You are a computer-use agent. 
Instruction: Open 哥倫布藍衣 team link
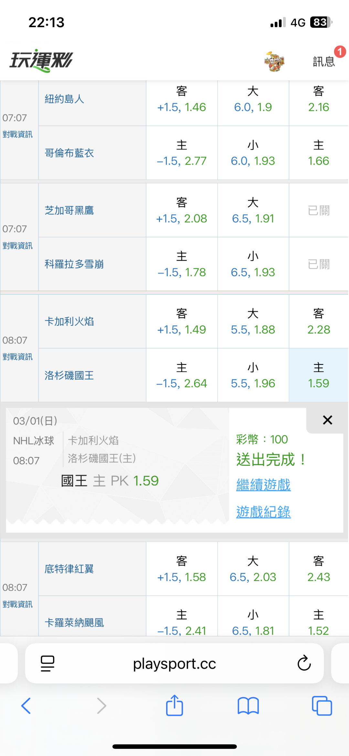click(69, 153)
